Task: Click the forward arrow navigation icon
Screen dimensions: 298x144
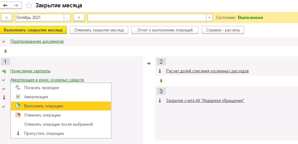Action: point(16,5)
